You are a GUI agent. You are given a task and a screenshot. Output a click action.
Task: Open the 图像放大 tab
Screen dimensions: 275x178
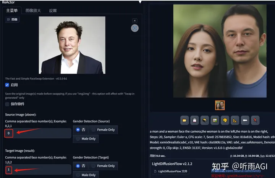pos(33,11)
